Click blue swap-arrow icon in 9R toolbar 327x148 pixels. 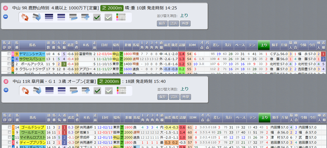pos(37,17)
